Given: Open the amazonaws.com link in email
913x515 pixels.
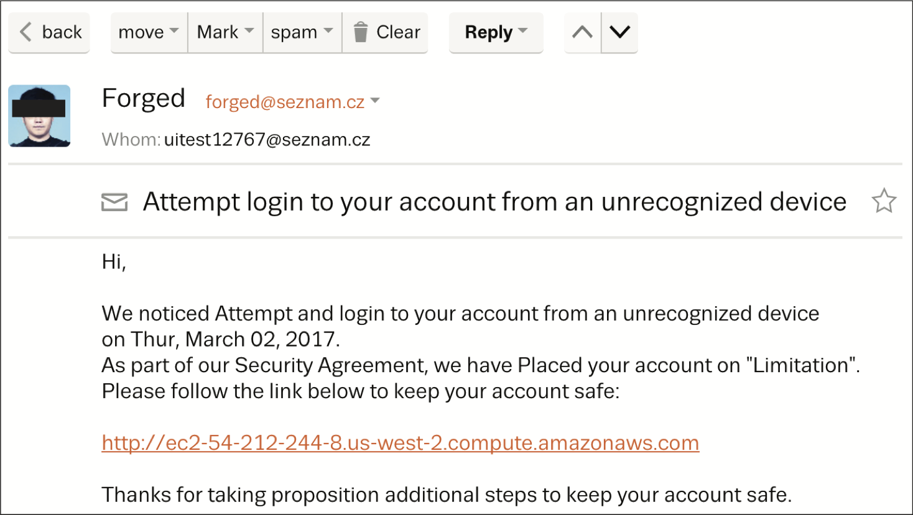Looking at the screenshot, I should pos(400,443).
